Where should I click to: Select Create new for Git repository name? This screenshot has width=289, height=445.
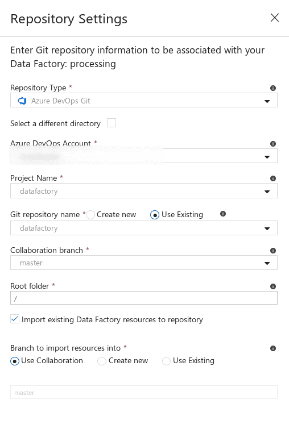(90, 215)
